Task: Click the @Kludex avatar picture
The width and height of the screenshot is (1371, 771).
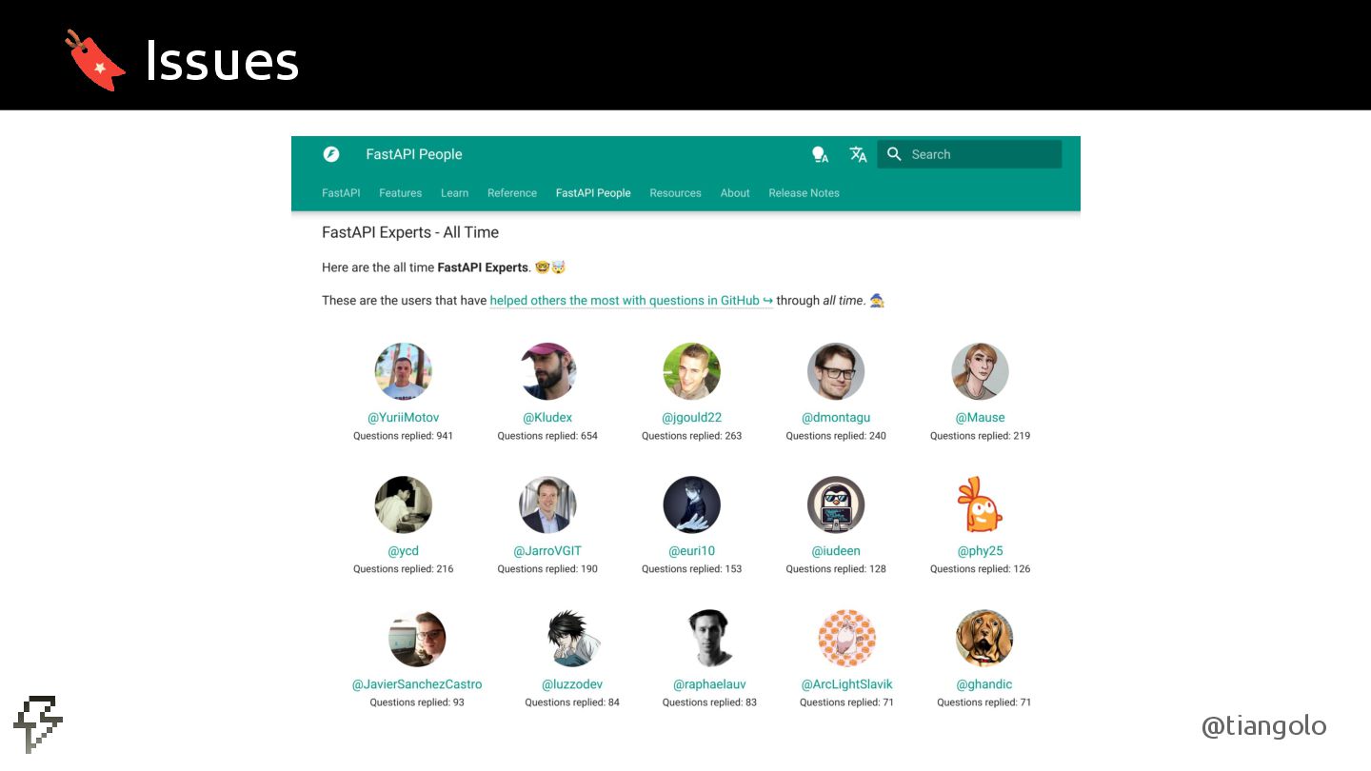Action: click(547, 371)
